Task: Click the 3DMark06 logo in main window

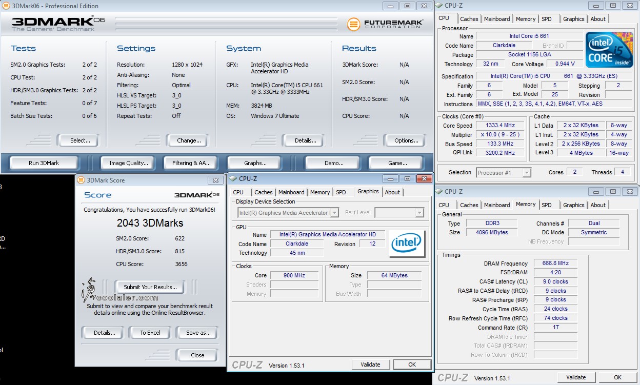Action: tap(58, 23)
